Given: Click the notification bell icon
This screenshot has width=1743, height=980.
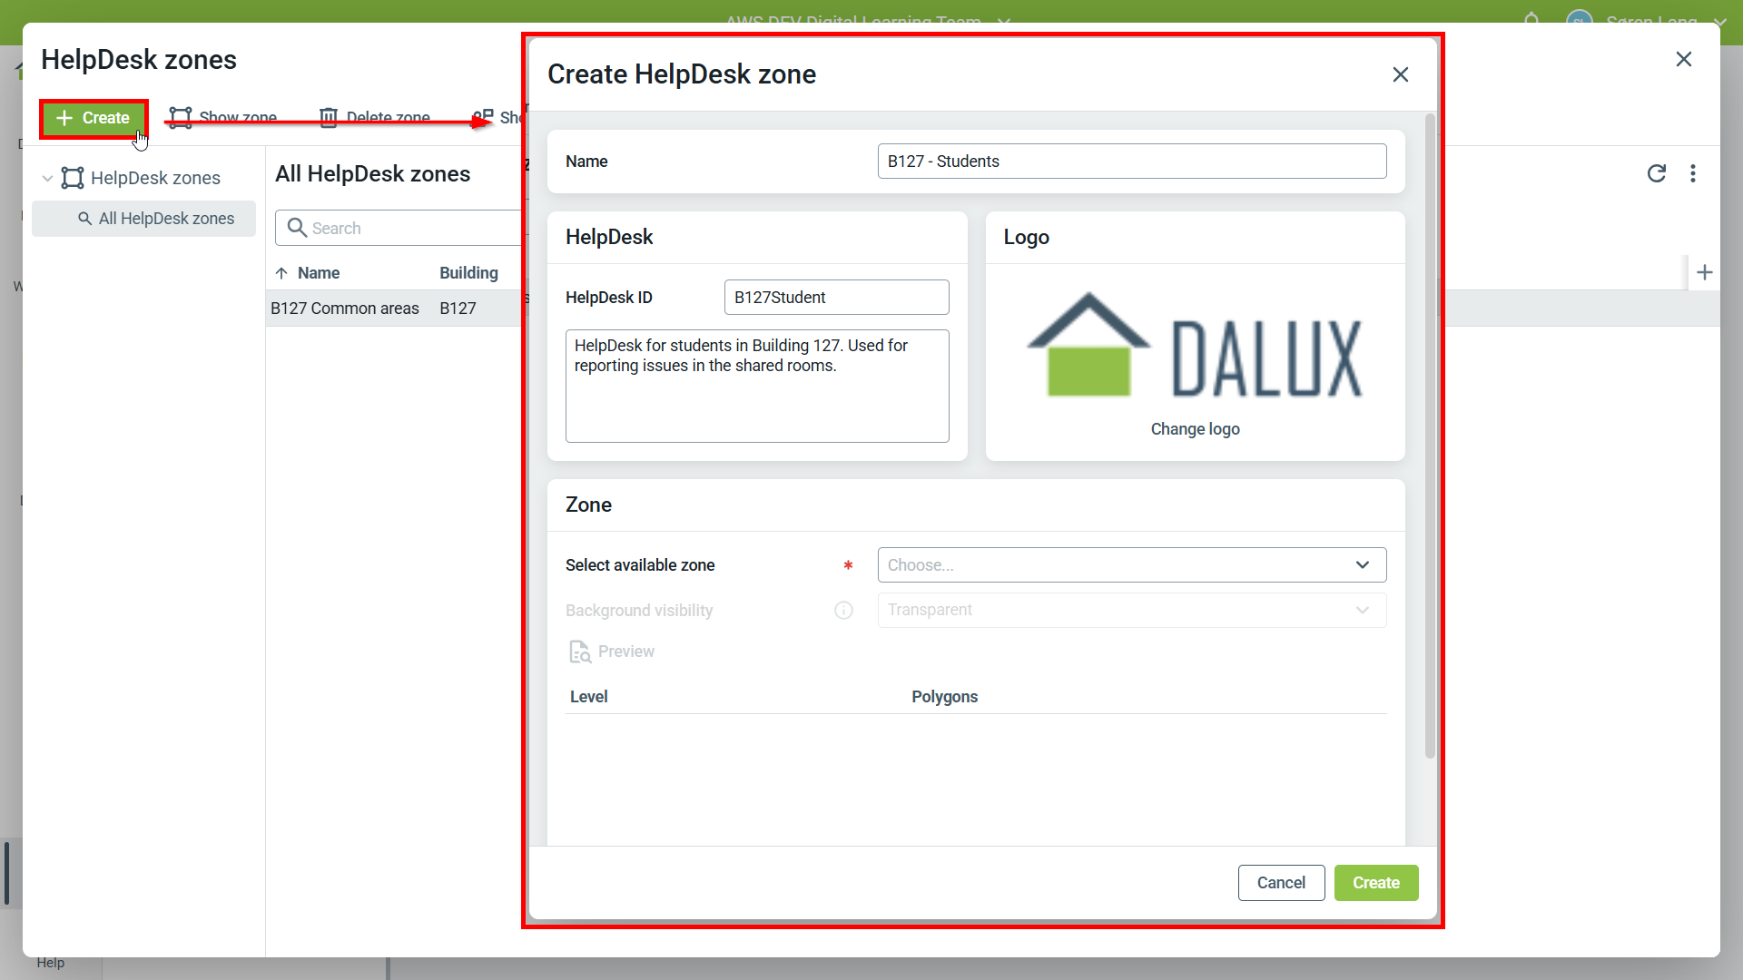Looking at the screenshot, I should (1531, 19).
